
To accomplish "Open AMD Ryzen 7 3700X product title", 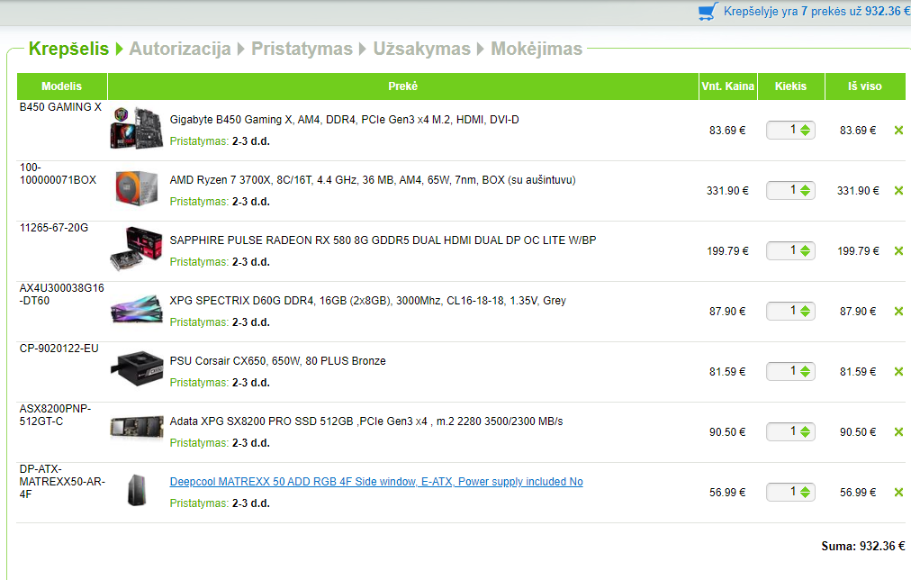I will tap(373, 180).
